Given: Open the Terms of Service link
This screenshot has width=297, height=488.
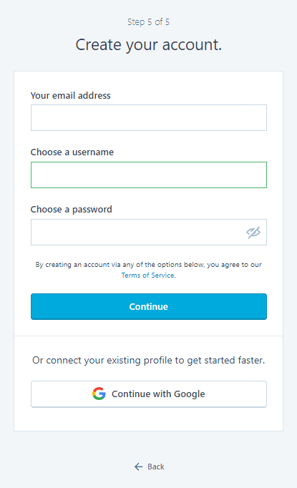Looking at the screenshot, I should (147, 275).
